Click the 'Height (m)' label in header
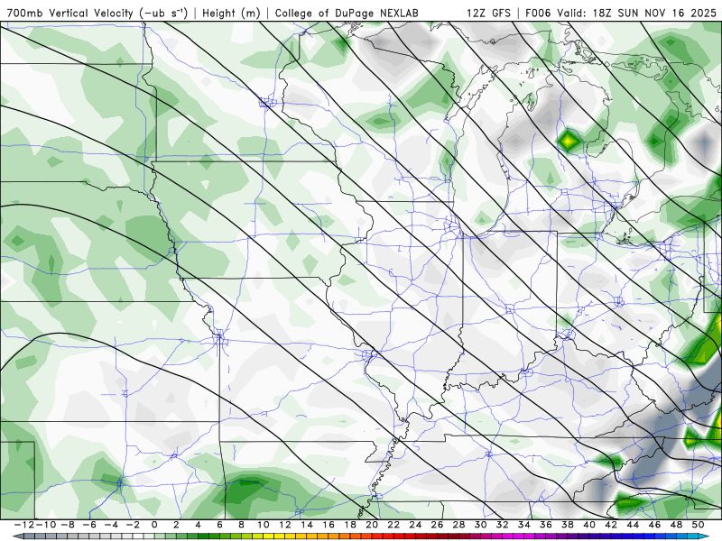722x541 pixels. [231, 14]
